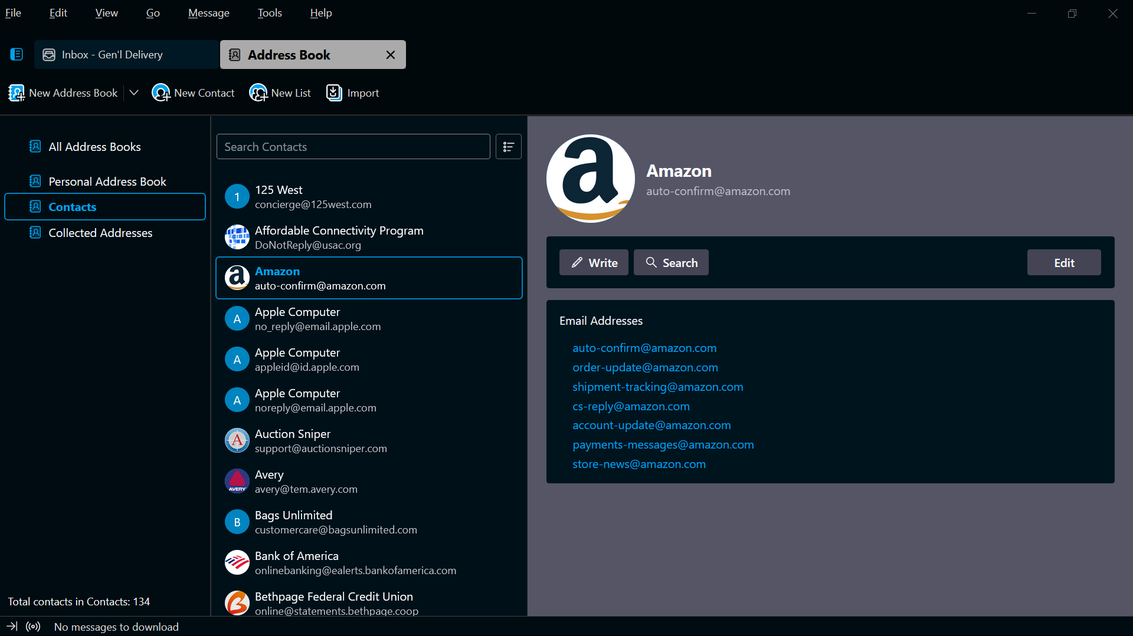
Task: Click the large Amazon contact photo
Action: point(591,179)
